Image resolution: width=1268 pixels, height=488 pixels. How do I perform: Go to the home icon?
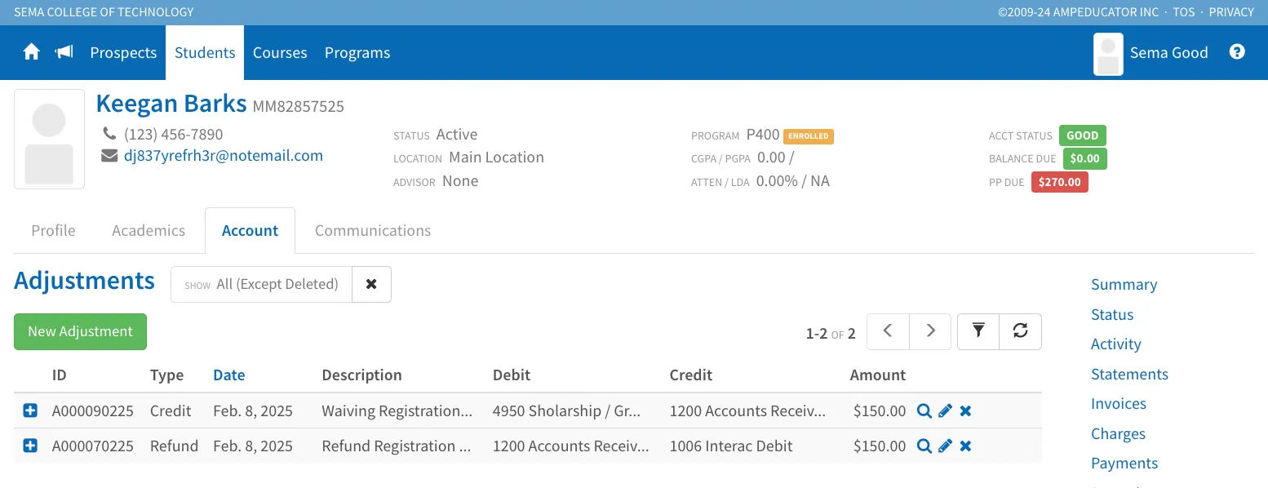pyautogui.click(x=31, y=52)
